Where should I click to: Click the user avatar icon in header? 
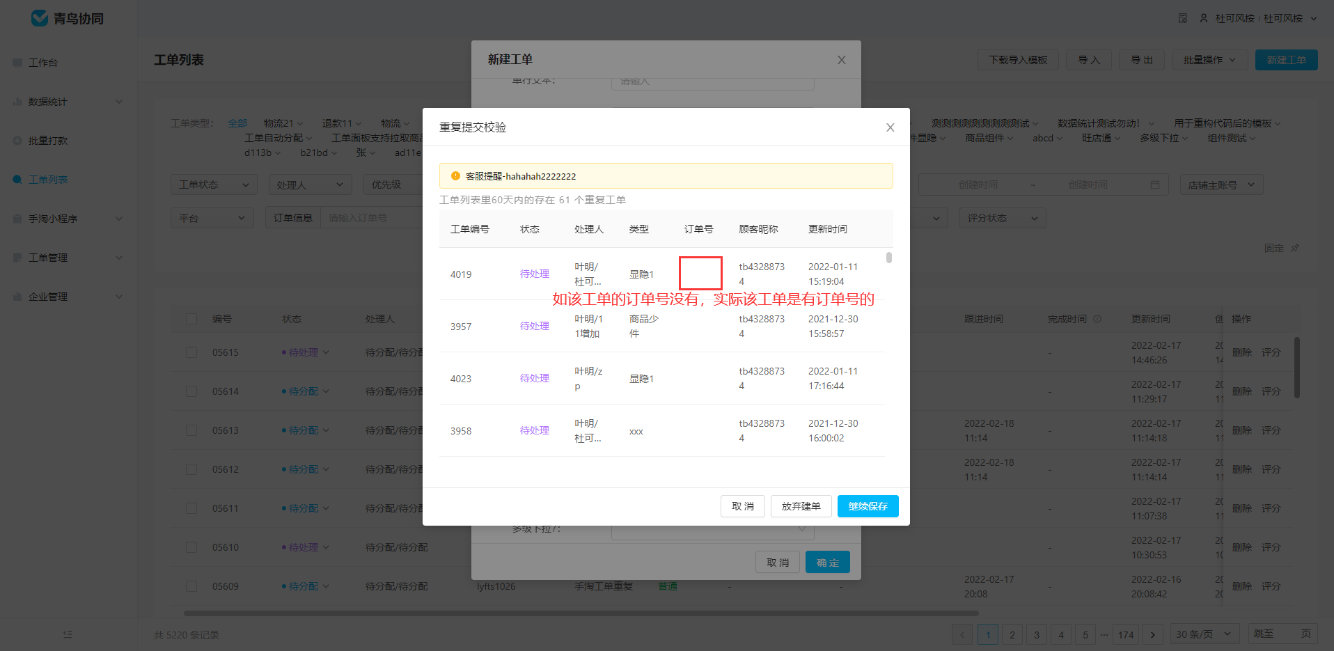point(1204,18)
